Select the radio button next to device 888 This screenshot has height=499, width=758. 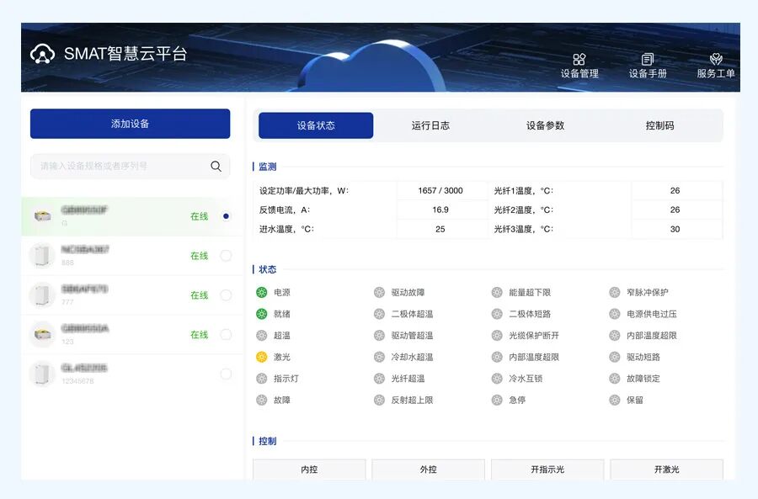[x=226, y=255]
